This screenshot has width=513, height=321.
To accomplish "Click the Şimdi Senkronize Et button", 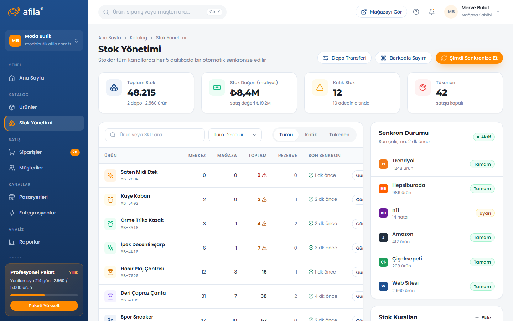I will point(469,58).
